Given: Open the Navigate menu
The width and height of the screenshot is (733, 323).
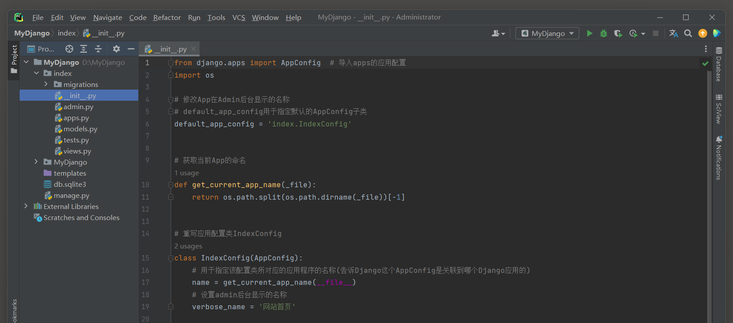Looking at the screenshot, I should click(108, 17).
